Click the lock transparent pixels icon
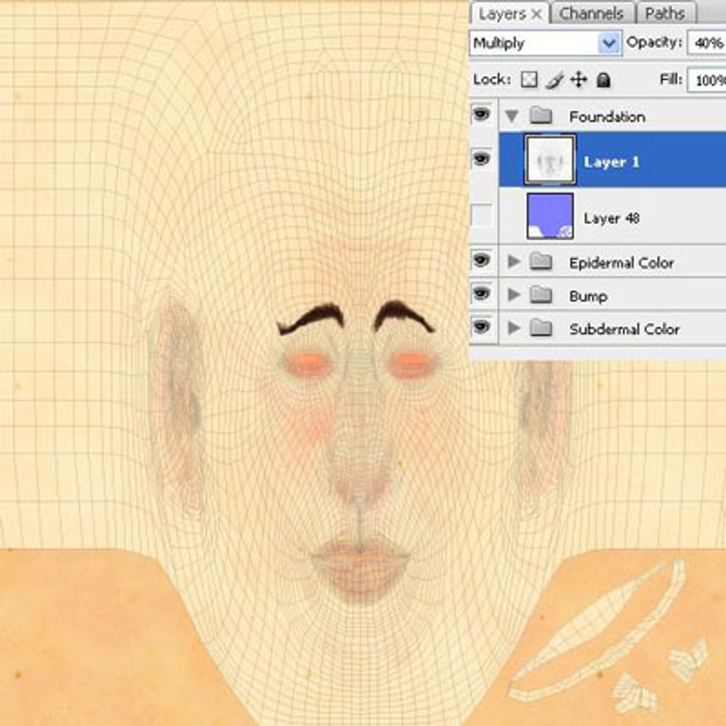The height and width of the screenshot is (726, 726). coord(529,79)
